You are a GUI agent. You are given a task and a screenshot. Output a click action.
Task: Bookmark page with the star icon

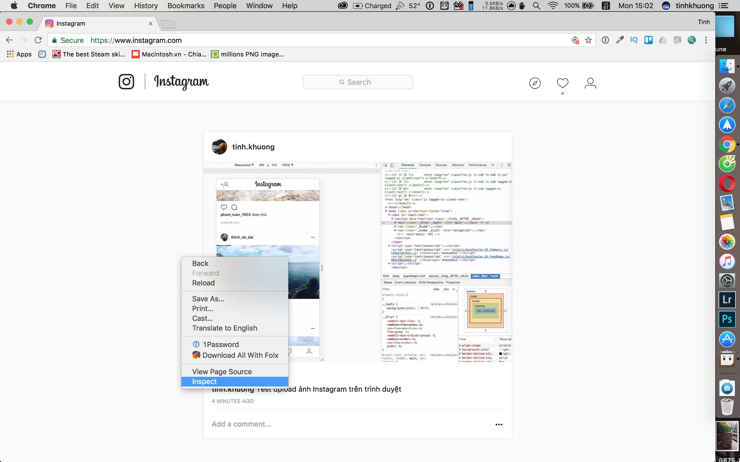tap(588, 40)
